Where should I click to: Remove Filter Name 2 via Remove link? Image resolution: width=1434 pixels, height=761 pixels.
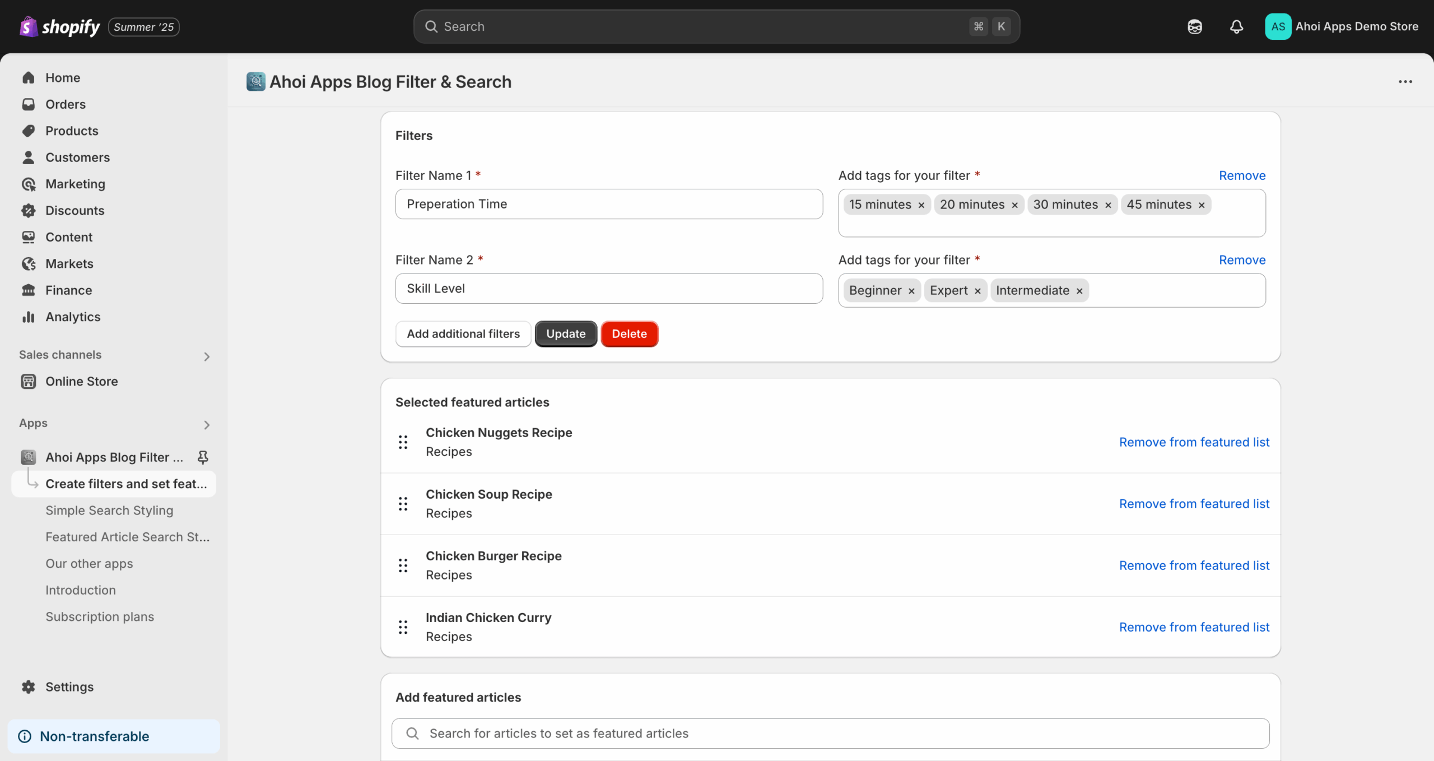point(1242,260)
